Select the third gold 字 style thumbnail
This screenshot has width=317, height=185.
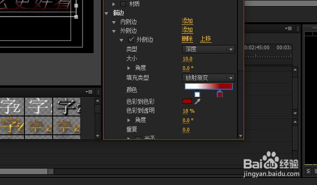tap(67, 125)
